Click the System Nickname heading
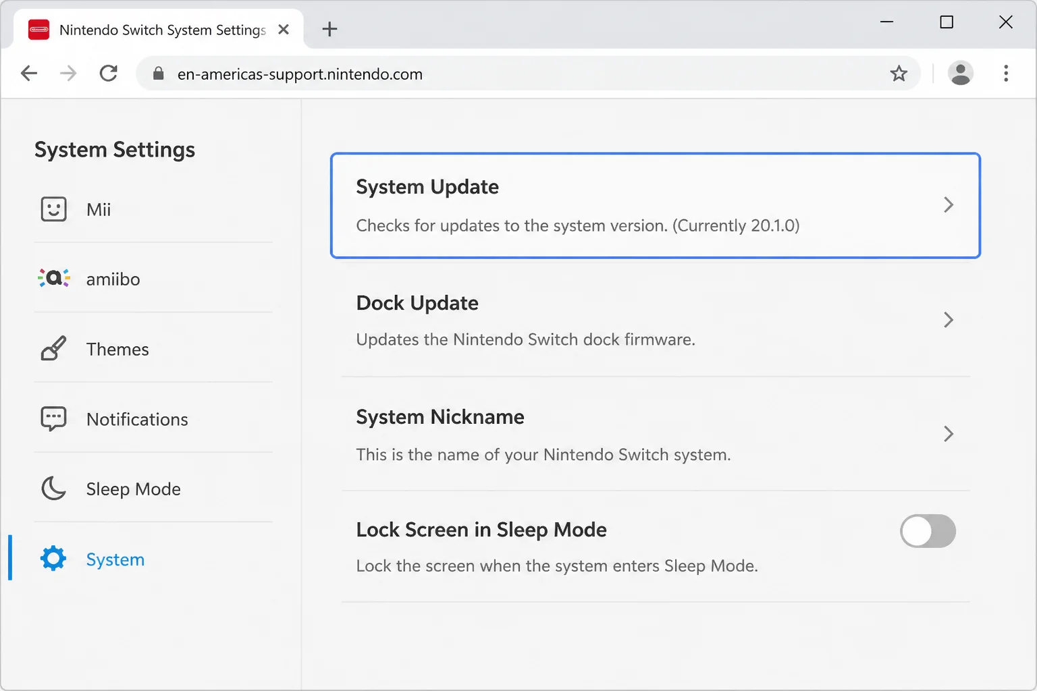The image size is (1037, 691). [440, 417]
